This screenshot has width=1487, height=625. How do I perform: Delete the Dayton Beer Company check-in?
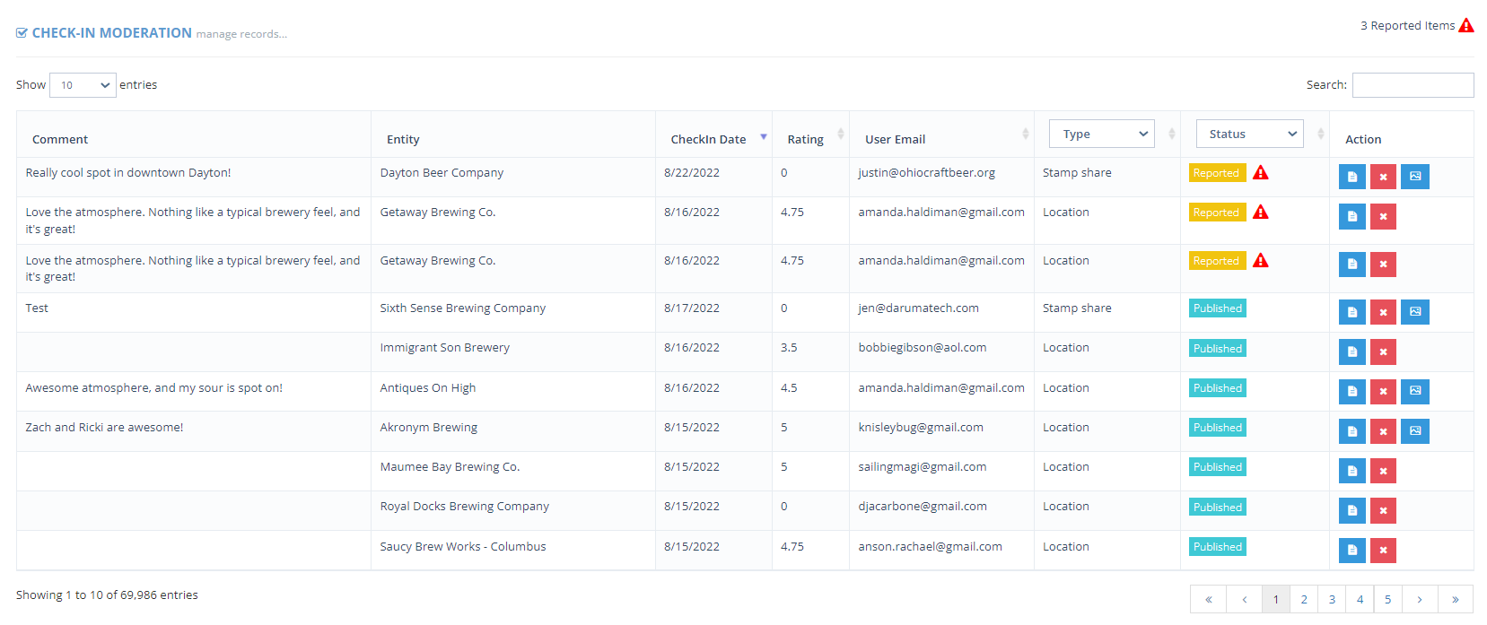[x=1383, y=177]
